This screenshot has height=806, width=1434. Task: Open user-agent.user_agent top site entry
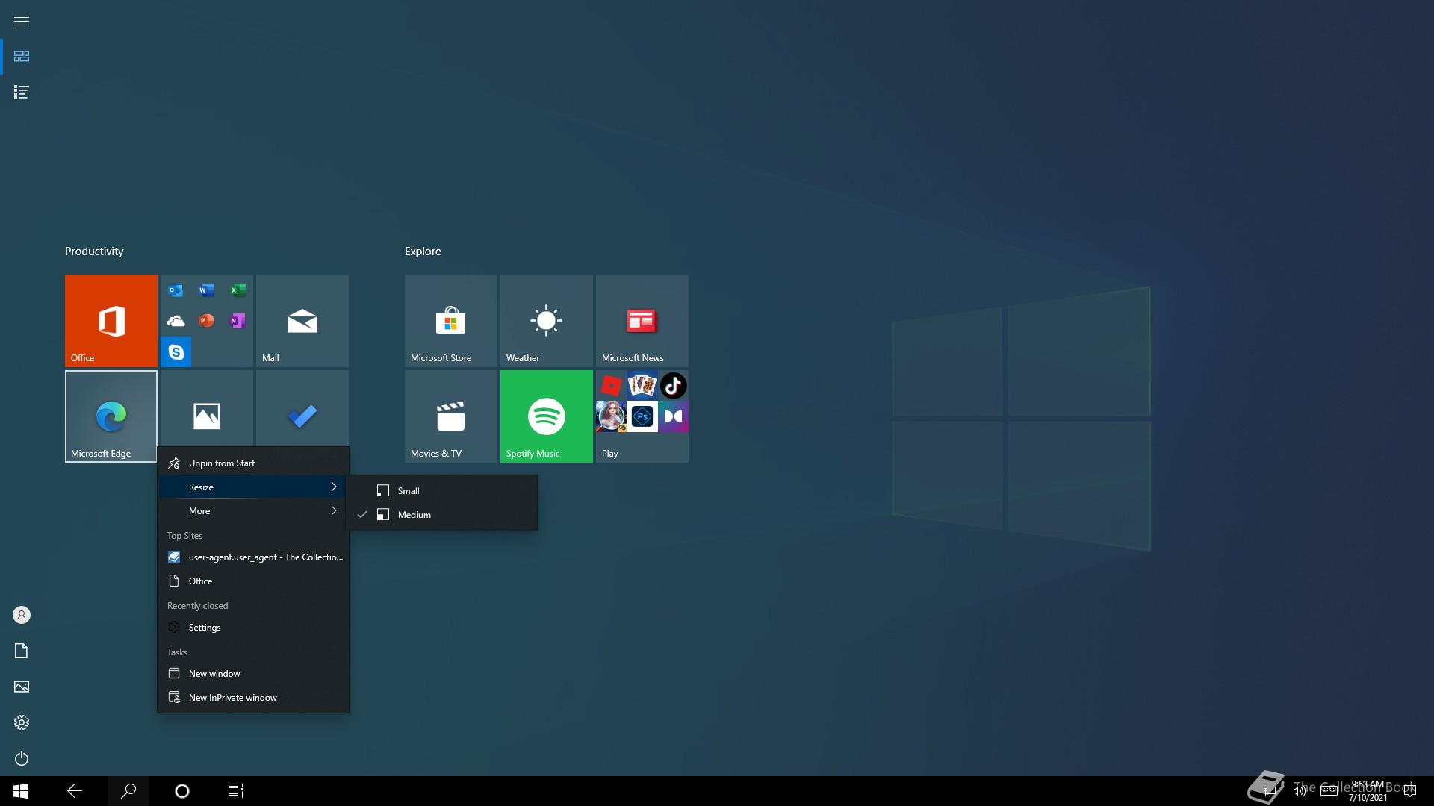[x=253, y=557]
